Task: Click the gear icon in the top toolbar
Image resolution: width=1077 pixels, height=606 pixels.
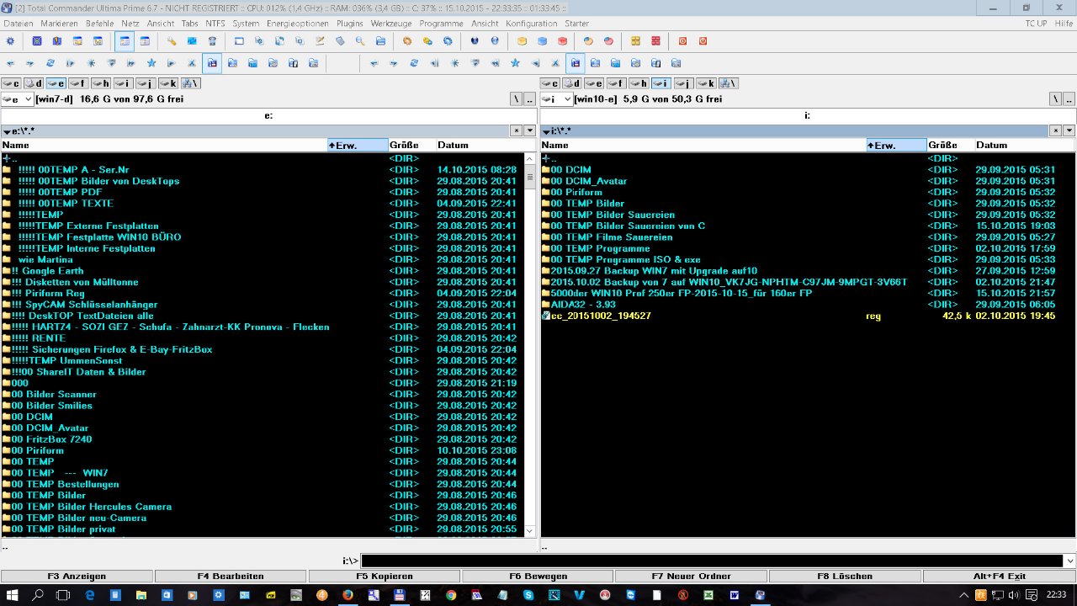Action: coord(10,40)
